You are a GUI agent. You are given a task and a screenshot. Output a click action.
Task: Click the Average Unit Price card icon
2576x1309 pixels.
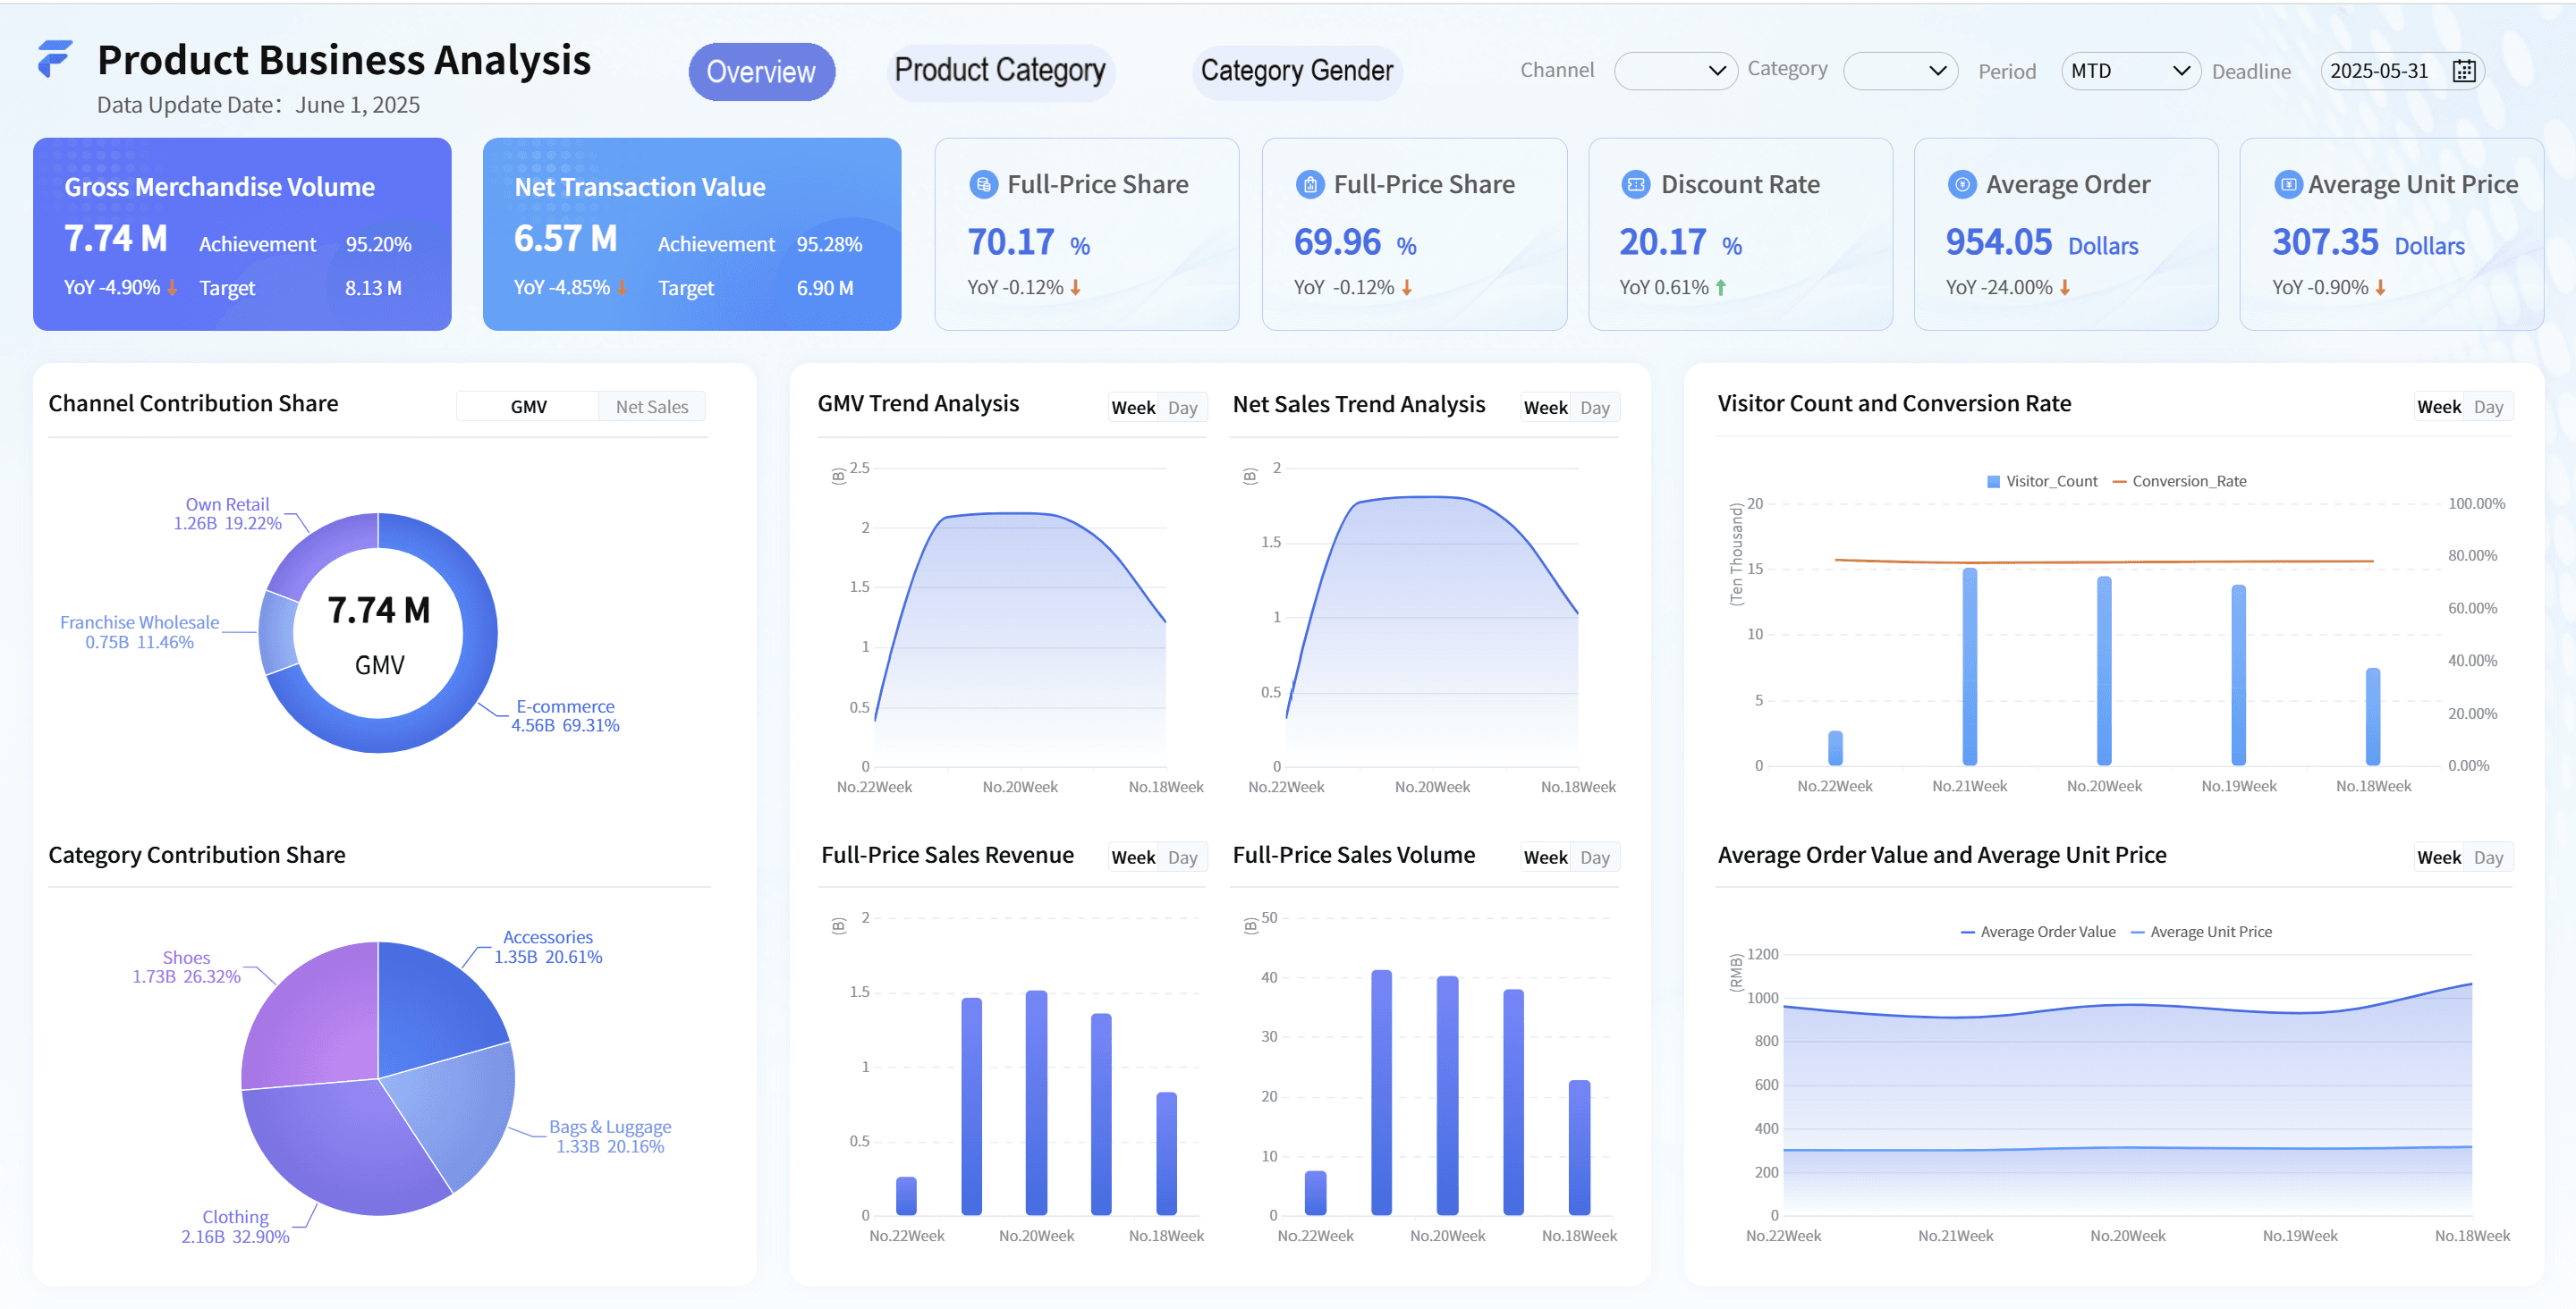click(2288, 184)
